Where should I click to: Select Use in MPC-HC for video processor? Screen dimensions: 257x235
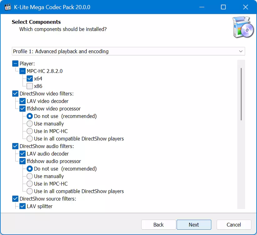point(30,131)
